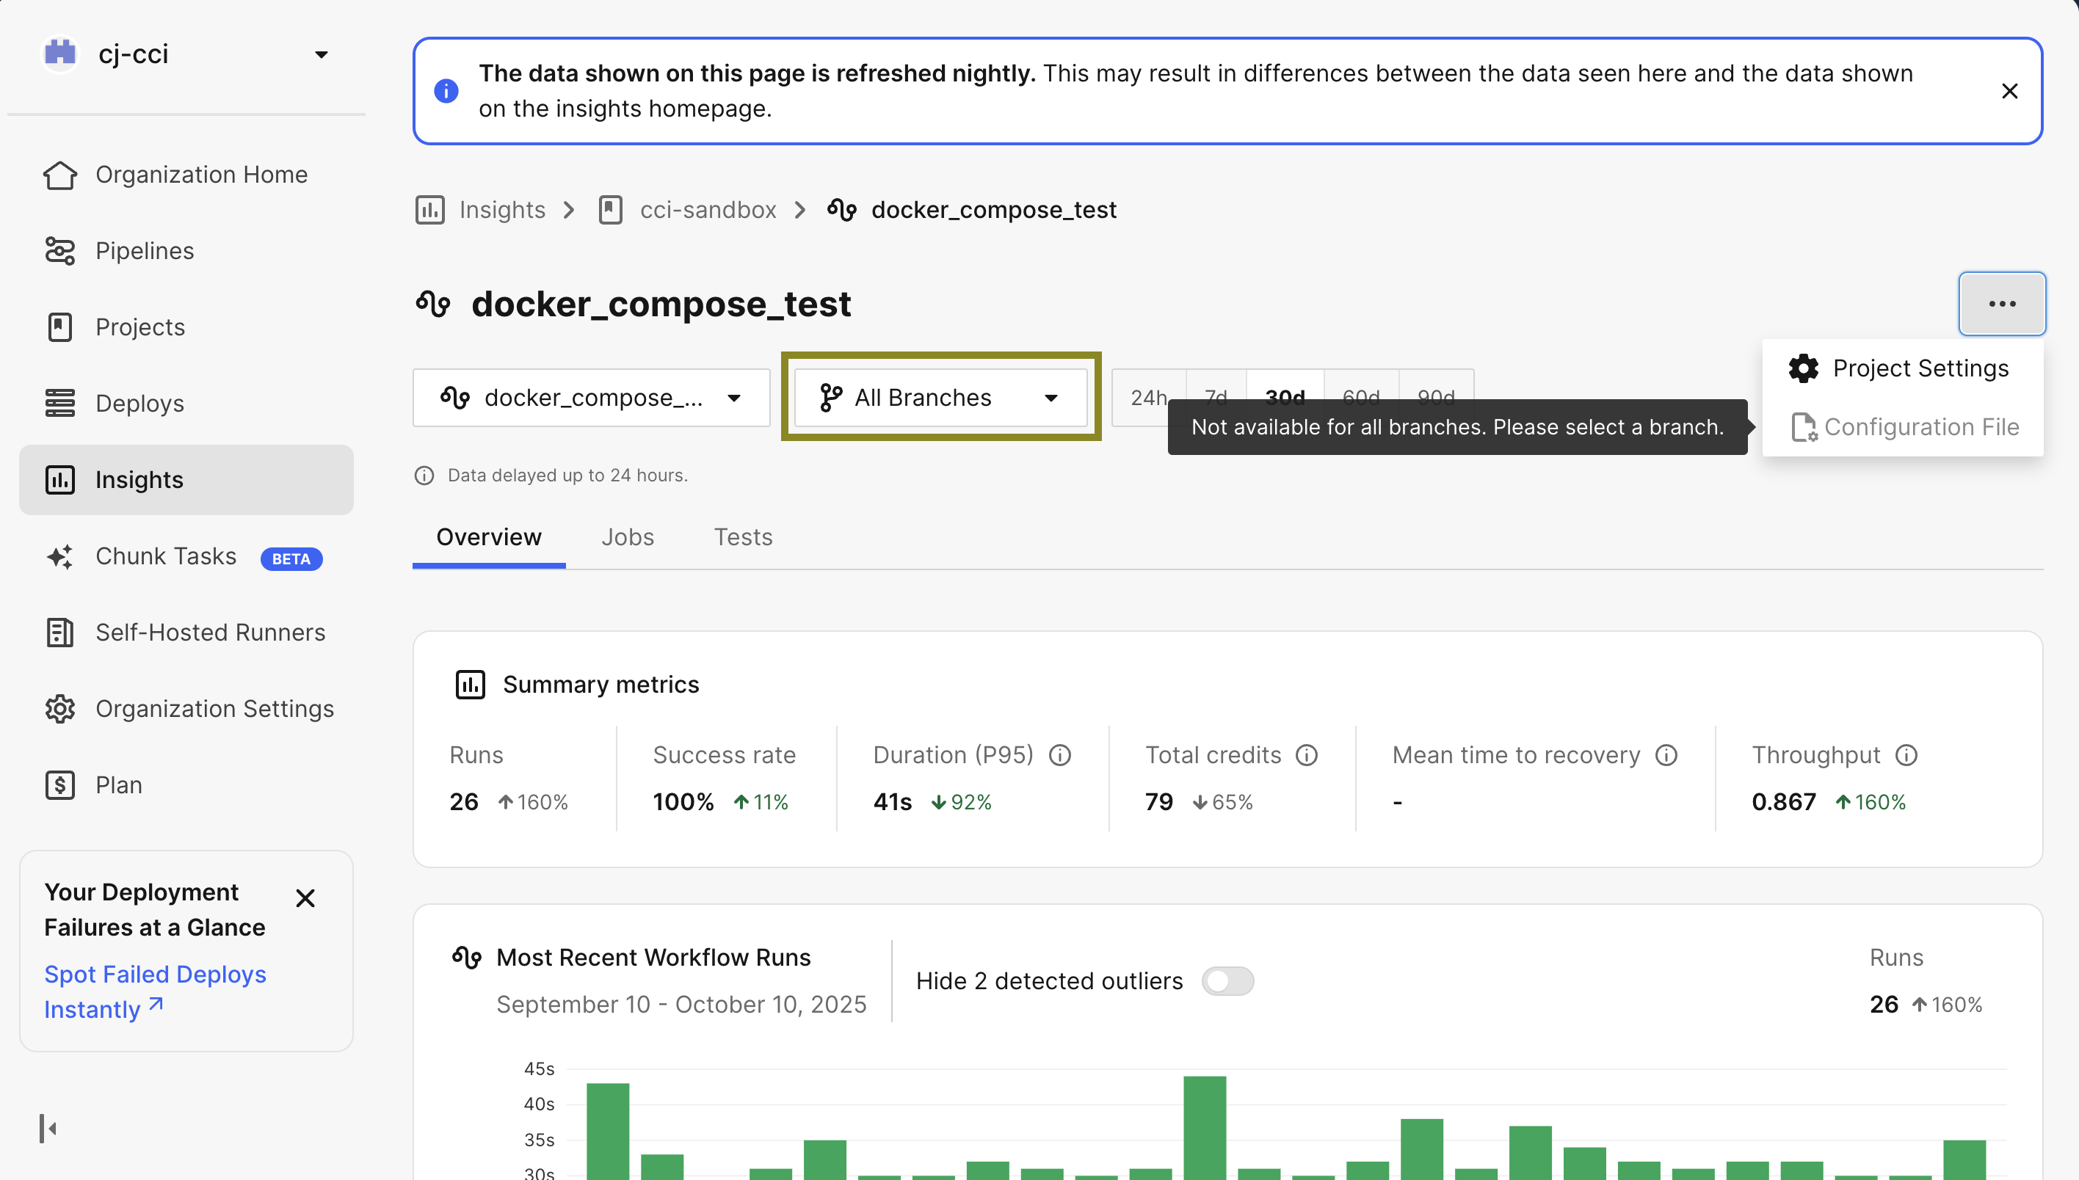Select the 24h time range
The height and width of the screenshot is (1180, 2079).
1149,398
